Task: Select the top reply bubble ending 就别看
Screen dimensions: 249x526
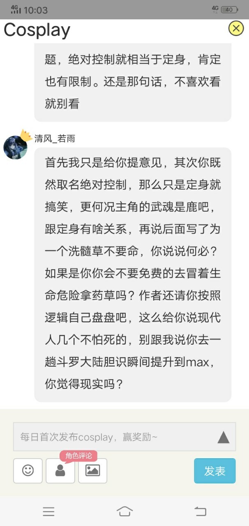Action: 133,82
